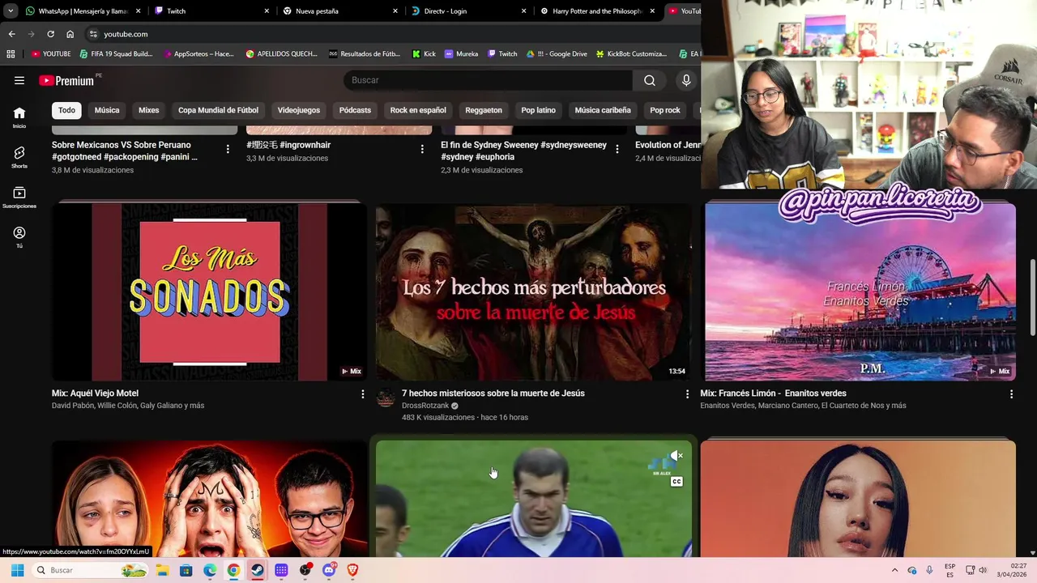
Task: Open the bookmarks bar apps grid
Action: coord(11,54)
